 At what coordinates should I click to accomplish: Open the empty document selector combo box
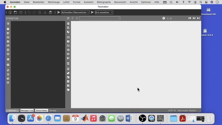pyautogui.click(x=100, y=18)
